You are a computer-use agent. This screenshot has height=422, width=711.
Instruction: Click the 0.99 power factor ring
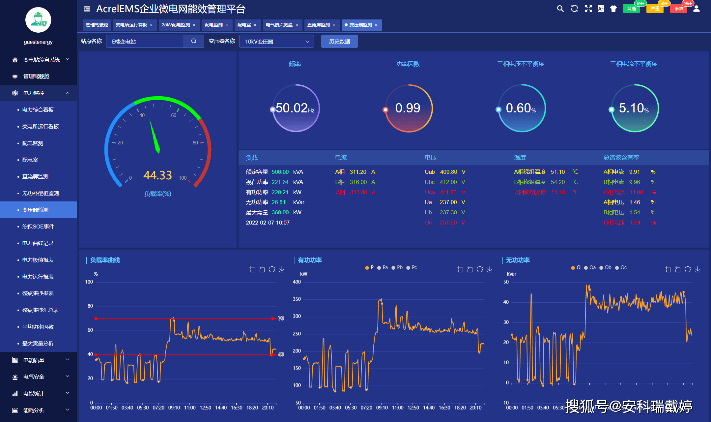[x=408, y=108]
